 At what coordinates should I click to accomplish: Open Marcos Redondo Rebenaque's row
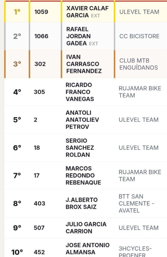[83, 175]
